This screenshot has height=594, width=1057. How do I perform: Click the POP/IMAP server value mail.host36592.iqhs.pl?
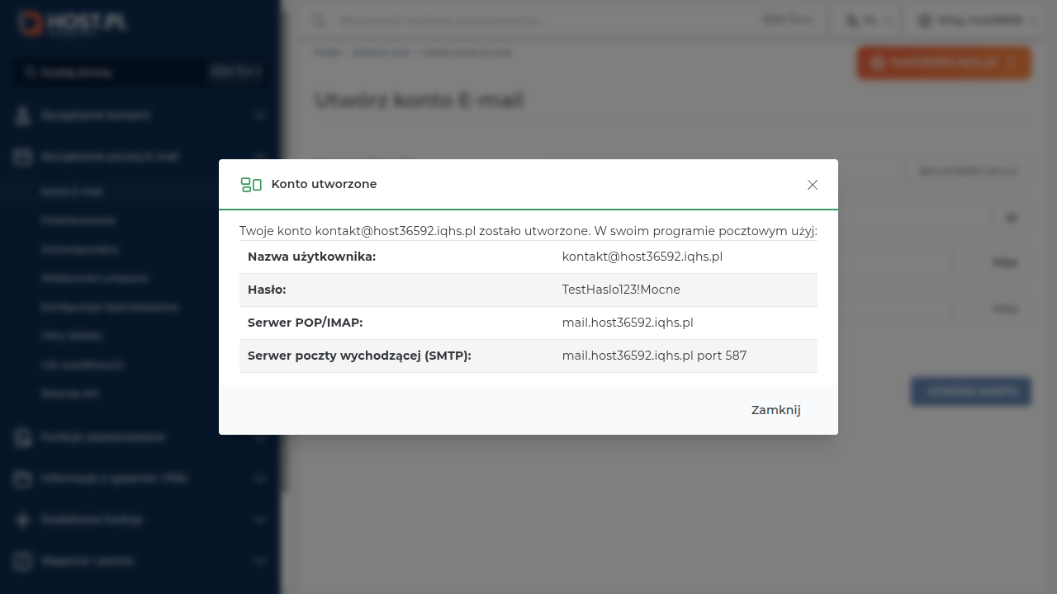tap(628, 323)
